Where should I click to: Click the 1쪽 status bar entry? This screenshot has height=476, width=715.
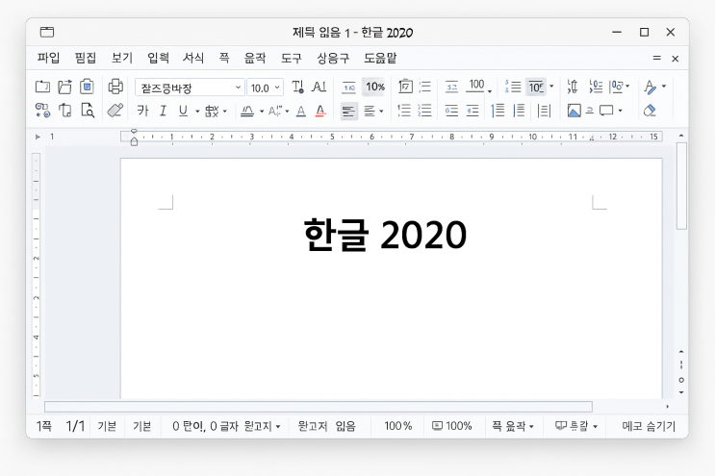(43, 426)
